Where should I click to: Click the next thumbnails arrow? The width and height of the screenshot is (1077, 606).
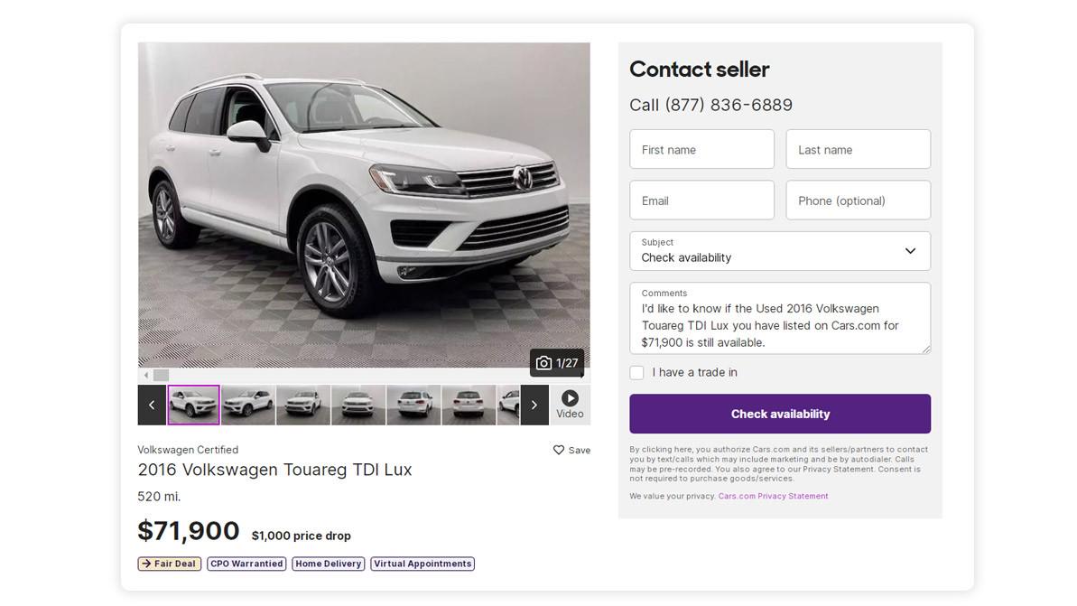point(534,405)
